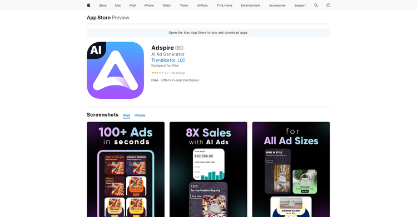The image size is (417, 217).
Task: Click the star rating 3.7 row
Action: [168, 73]
